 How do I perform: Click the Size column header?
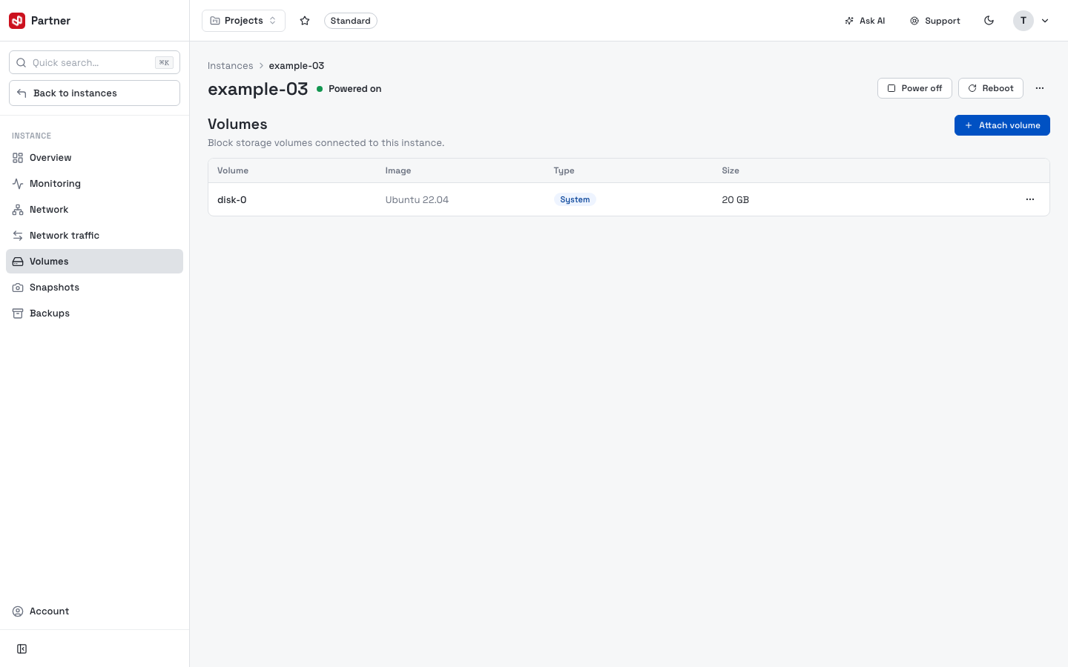[731, 170]
